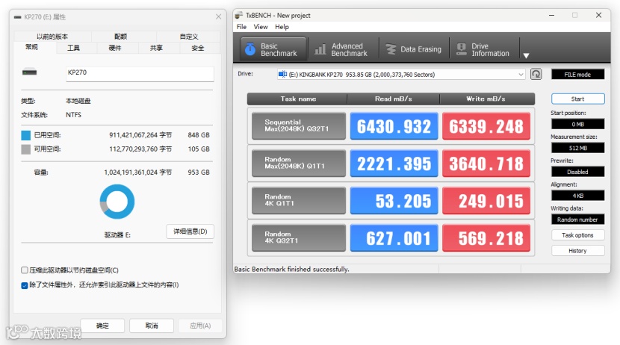Uncheck allow file content indexing checkbox
The height and width of the screenshot is (345, 620).
click(x=25, y=285)
